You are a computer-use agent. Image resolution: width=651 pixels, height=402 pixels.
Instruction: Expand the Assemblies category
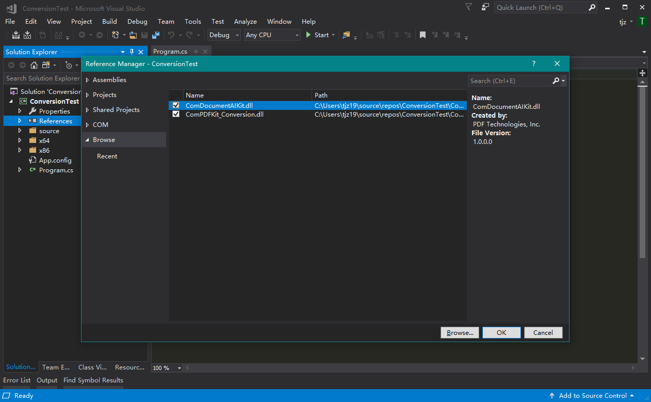click(x=87, y=80)
